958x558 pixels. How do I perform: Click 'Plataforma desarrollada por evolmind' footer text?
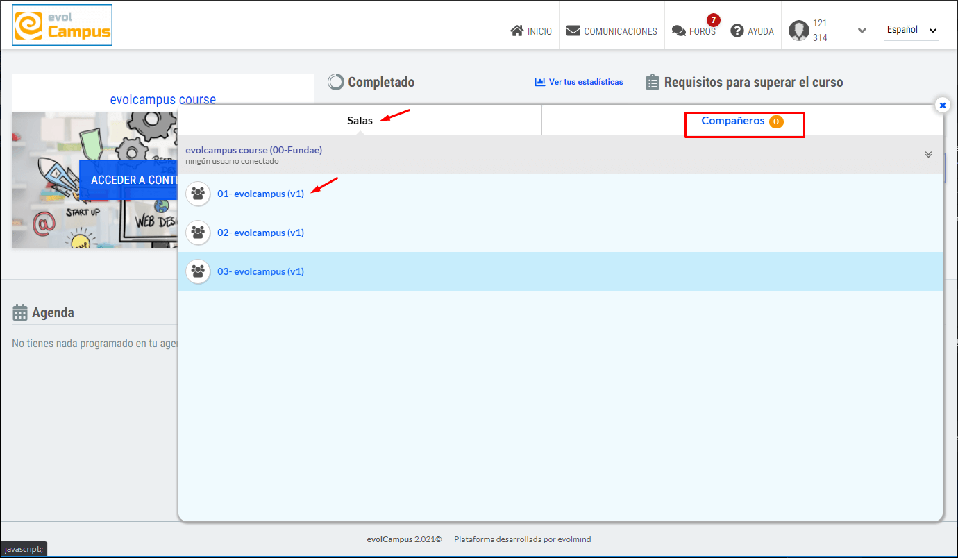523,539
